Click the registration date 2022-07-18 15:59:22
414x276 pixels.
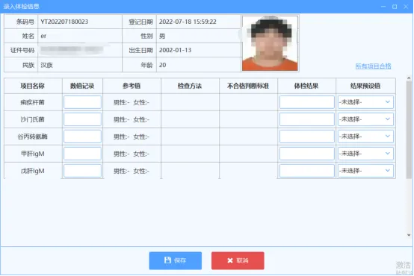point(188,22)
